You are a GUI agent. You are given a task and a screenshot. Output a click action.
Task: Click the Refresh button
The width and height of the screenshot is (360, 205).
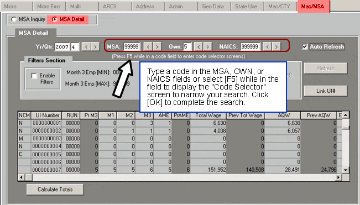tap(326, 69)
